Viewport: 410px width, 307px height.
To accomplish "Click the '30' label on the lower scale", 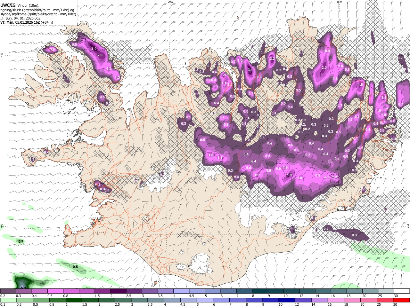I will point(396,305).
